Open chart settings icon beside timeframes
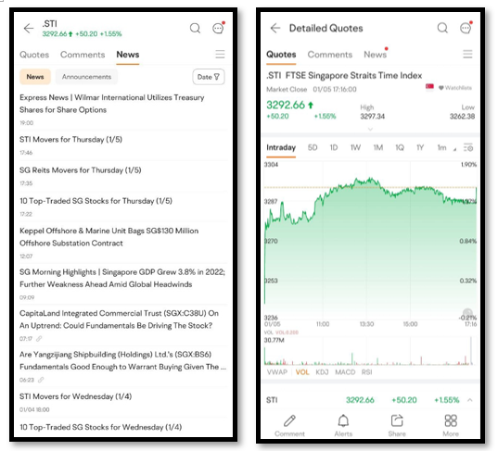 (468, 147)
